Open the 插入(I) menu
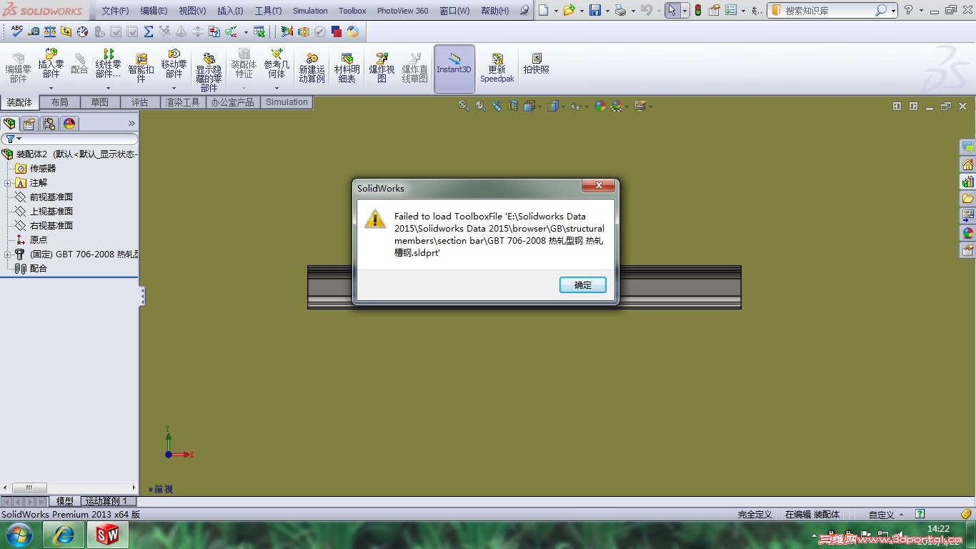This screenshot has height=549, width=976. [230, 11]
